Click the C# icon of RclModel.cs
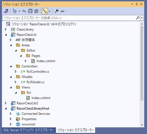 23,82
